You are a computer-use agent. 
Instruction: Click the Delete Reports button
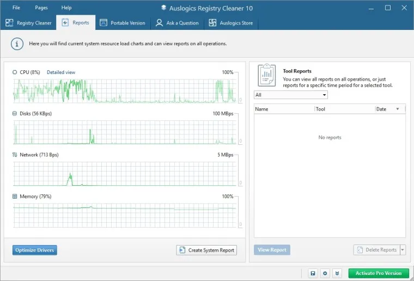click(377, 250)
